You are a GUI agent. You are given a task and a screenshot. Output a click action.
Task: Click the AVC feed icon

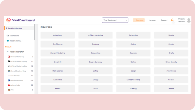click(x=9, y=90)
